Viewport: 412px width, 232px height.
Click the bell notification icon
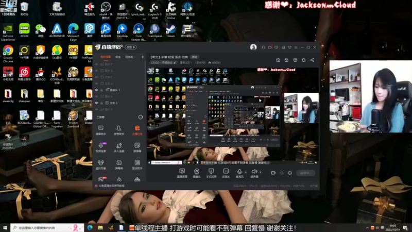click(x=303, y=60)
